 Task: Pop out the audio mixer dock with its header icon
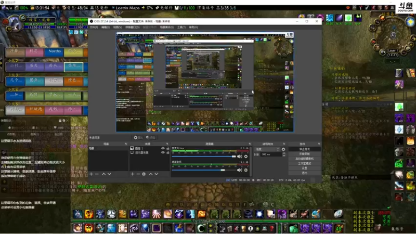(250, 144)
